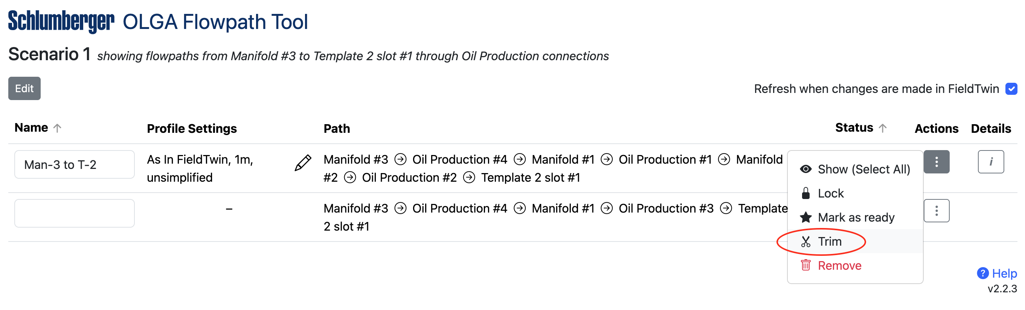Click the scissors icon next to Trim
Screen dimensions: 1025x310
[x=805, y=241]
